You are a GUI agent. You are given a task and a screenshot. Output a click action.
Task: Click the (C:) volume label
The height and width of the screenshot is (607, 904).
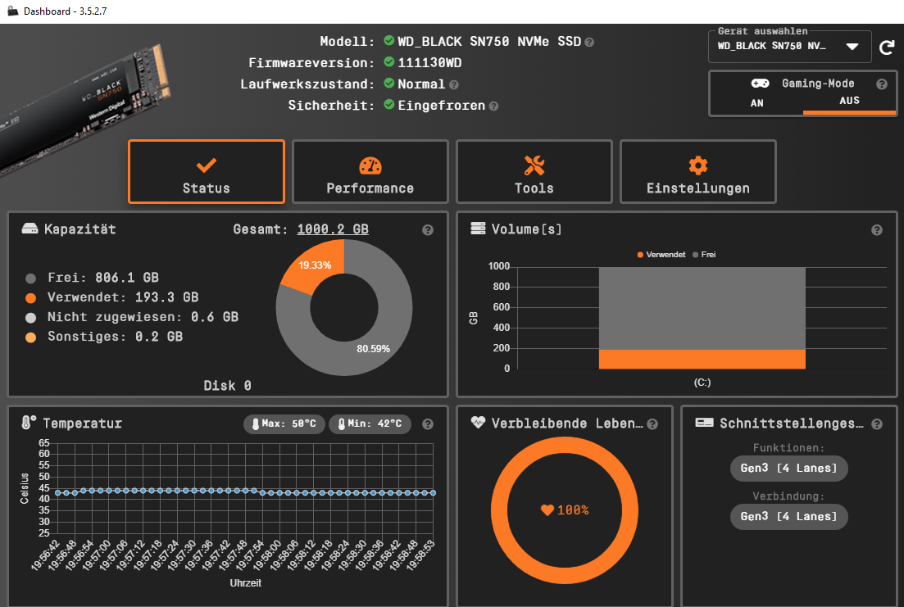702,383
